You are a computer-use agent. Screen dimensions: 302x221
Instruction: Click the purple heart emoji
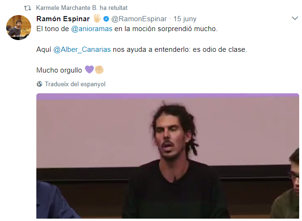click(x=89, y=70)
